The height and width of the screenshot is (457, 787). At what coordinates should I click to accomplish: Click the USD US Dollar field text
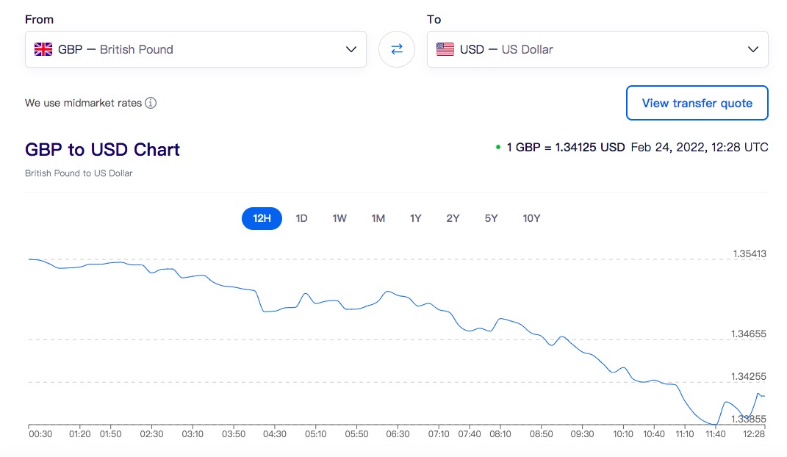506,49
